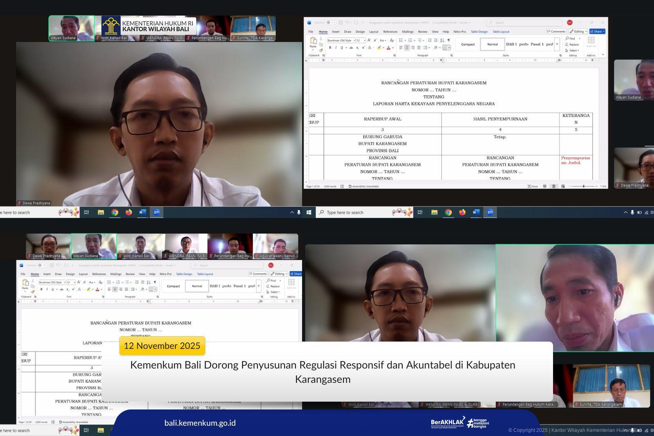The image size is (654, 436).
Task: Select the Agus ariawan participant thumbnail
Action: click(275, 246)
